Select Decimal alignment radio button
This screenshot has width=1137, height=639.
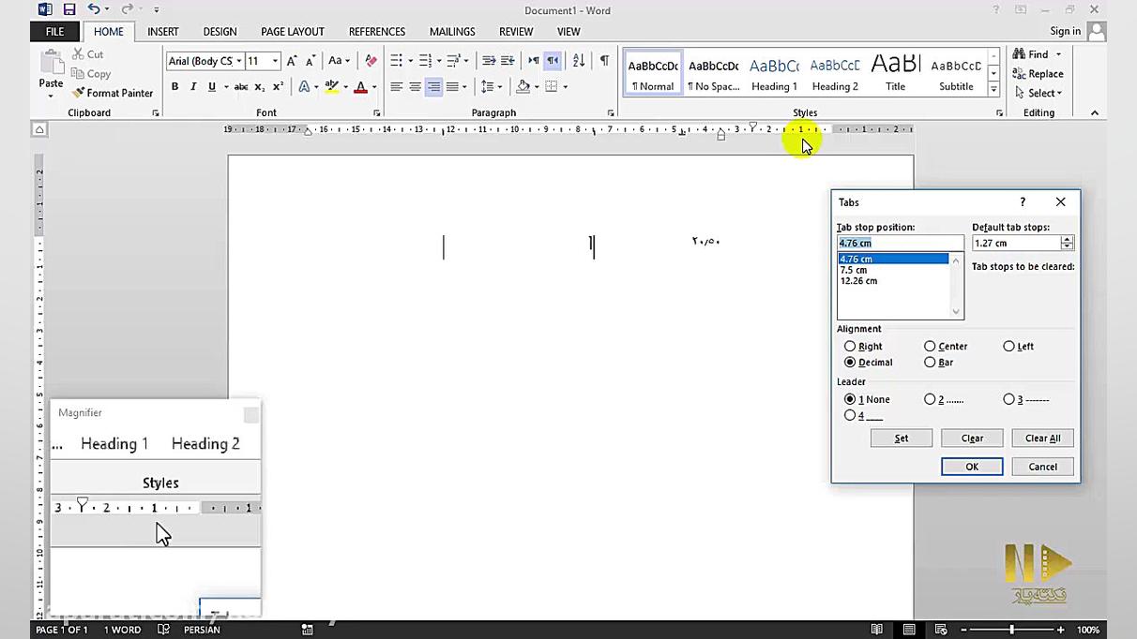click(x=850, y=363)
